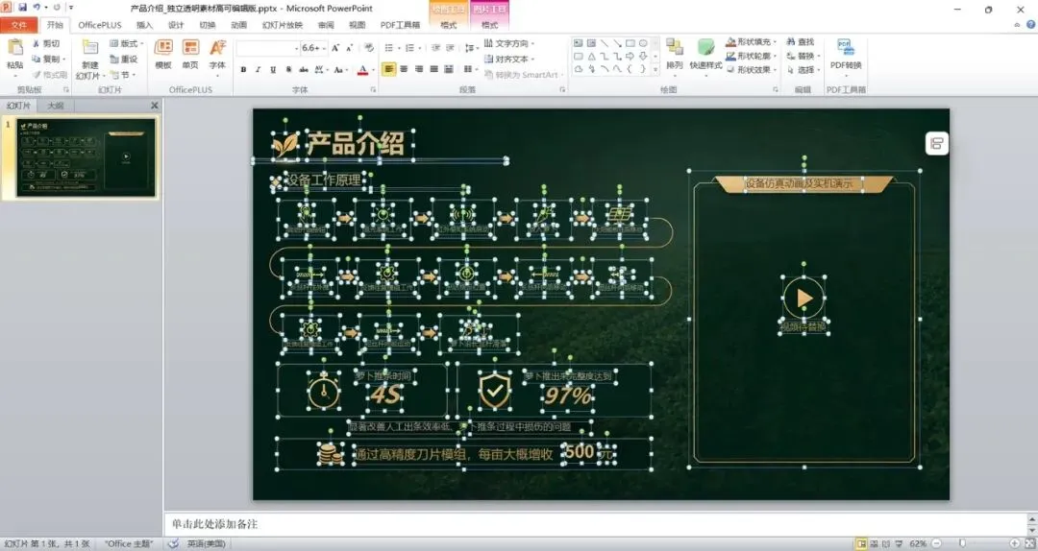
Task: Open the font size dropdown showing 6.6+
Action: click(325, 48)
